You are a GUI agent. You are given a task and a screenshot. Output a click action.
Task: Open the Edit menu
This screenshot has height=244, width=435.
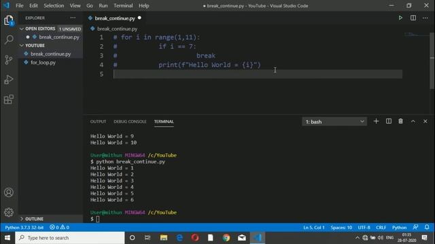point(33,5)
